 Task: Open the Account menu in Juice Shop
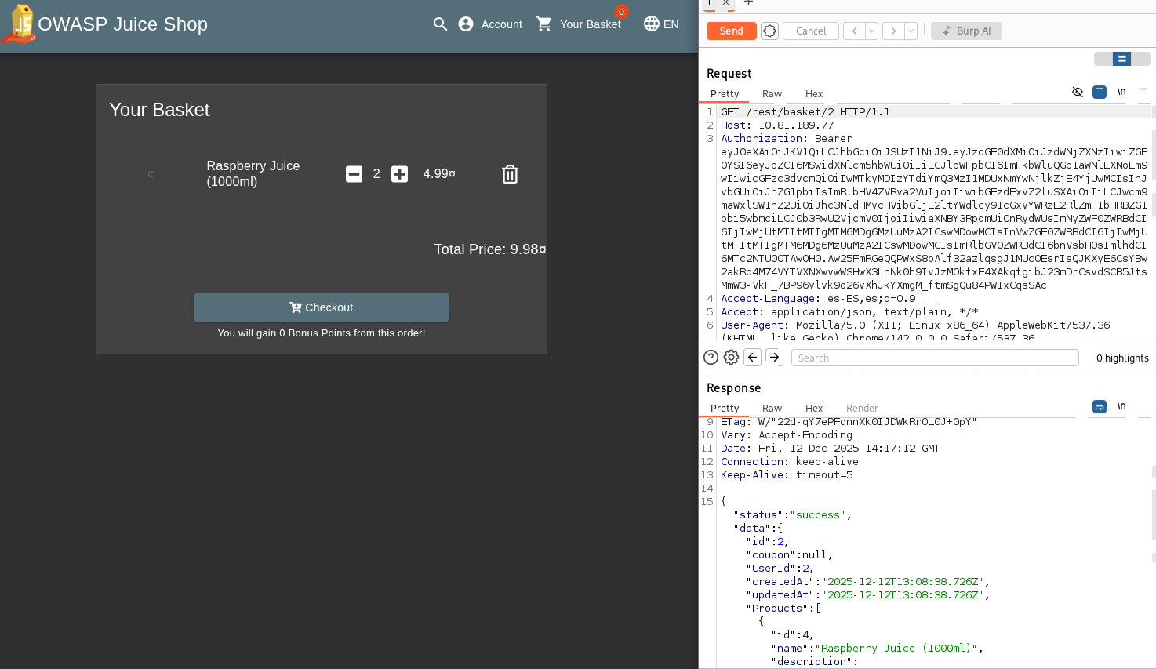(490, 24)
